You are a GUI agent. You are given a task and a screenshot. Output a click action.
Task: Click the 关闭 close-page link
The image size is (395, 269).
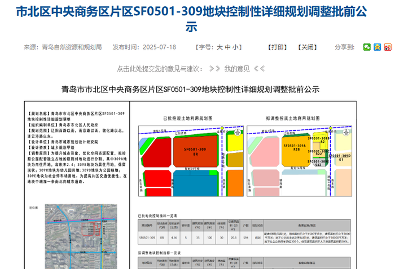point(308,47)
